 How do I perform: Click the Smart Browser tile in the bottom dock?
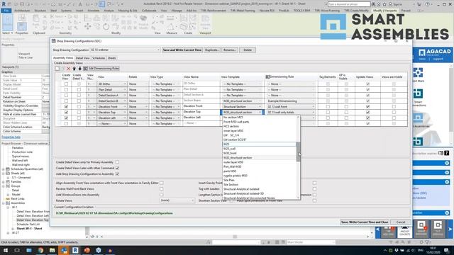click(x=421, y=228)
